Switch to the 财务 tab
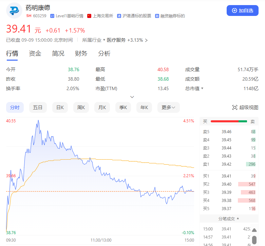This screenshot has width=265, height=246. point(81,54)
